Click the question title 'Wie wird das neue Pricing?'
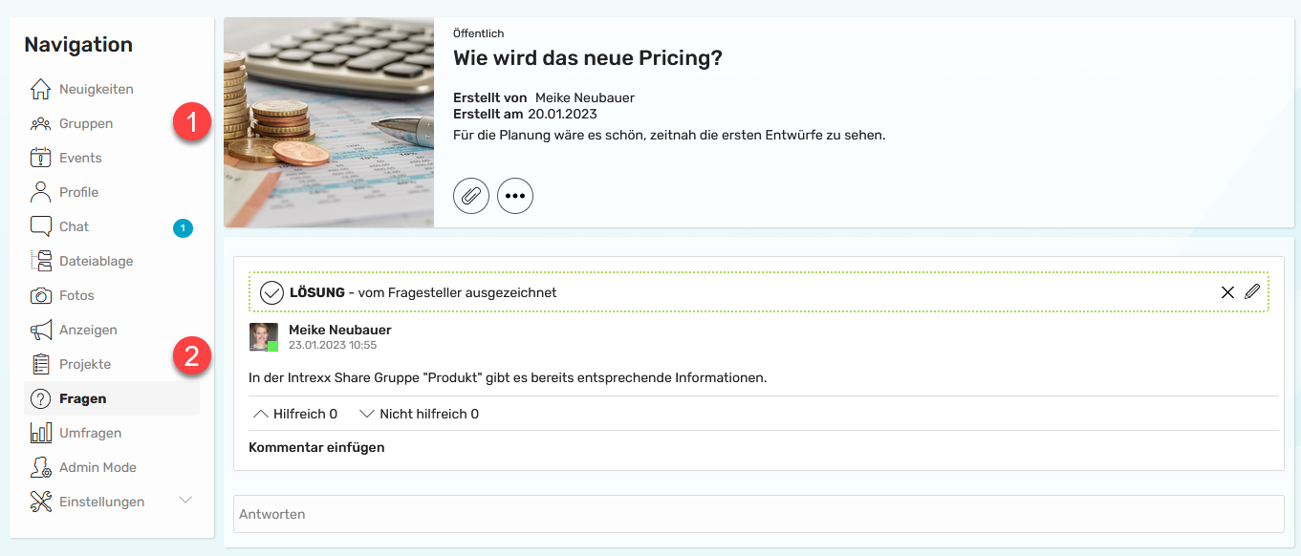The height and width of the screenshot is (556, 1301). point(588,58)
